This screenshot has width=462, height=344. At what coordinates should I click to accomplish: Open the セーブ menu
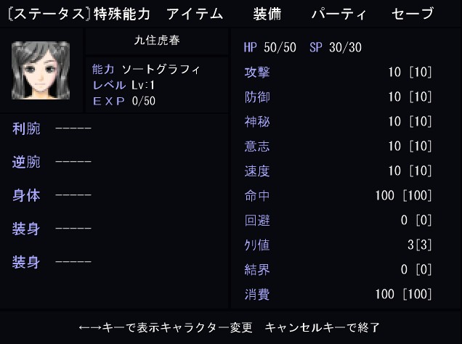coord(413,14)
